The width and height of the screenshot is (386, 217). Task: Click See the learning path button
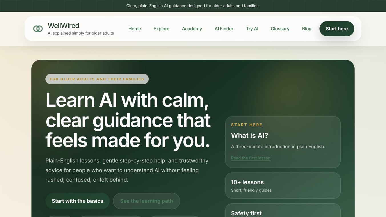coord(146,201)
